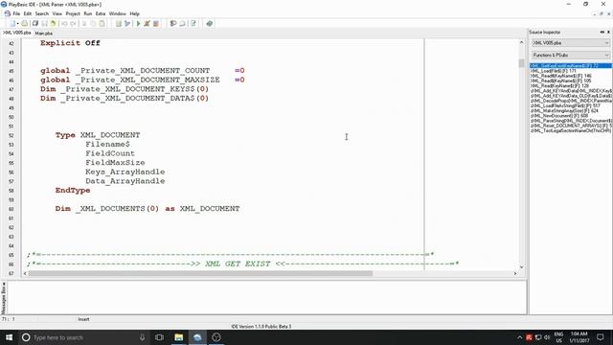Open the Window menu

pyautogui.click(x=117, y=13)
